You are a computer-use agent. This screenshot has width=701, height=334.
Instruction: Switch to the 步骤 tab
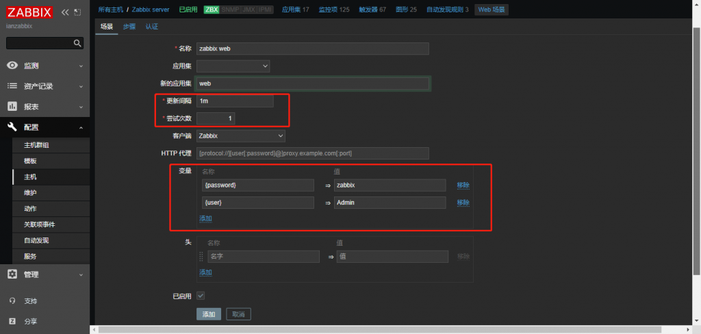pos(129,27)
